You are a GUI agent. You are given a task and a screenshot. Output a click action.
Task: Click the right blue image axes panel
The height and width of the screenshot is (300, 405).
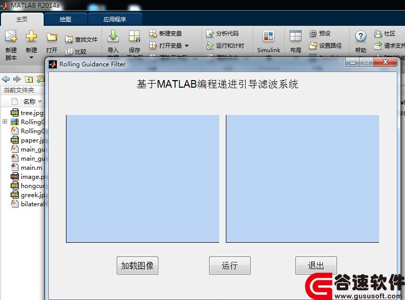pyautogui.click(x=302, y=179)
